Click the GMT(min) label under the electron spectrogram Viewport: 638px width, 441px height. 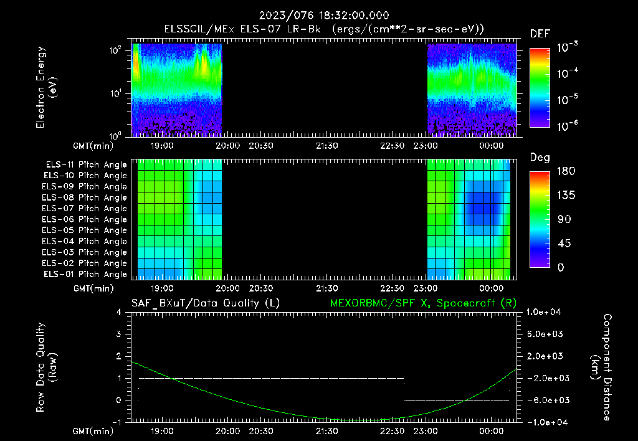(93, 146)
